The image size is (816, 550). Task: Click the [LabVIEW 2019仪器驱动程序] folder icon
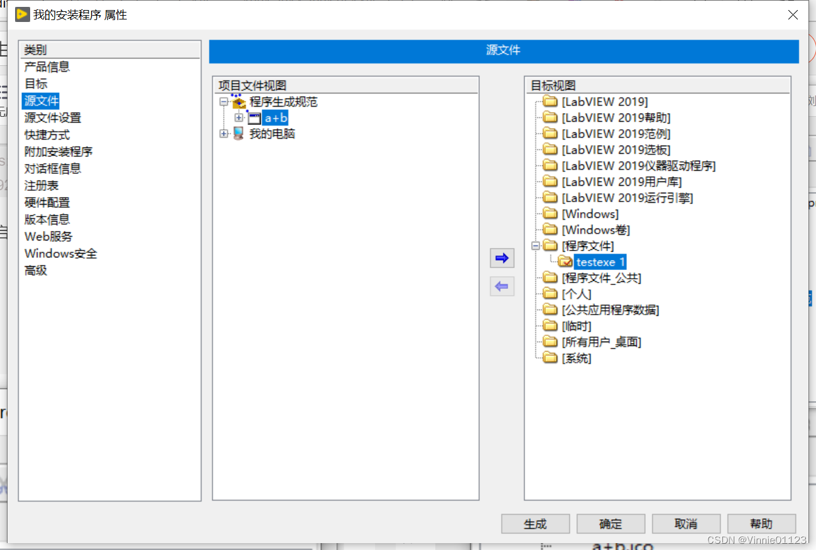point(550,166)
